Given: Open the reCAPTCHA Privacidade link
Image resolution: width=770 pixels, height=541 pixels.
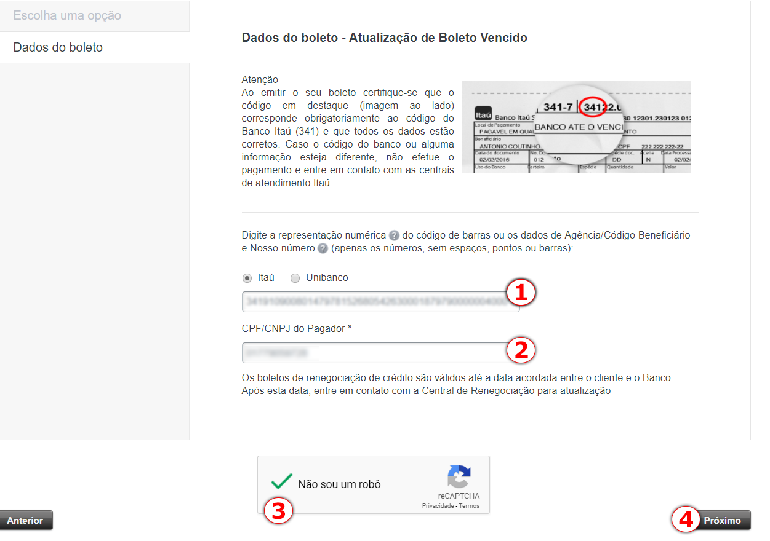Looking at the screenshot, I should [438, 506].
